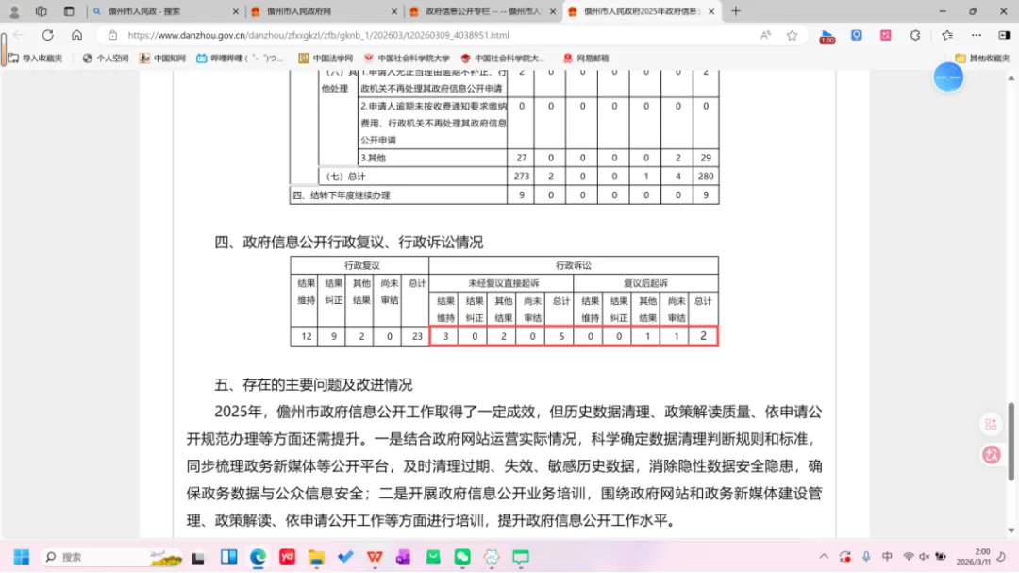View site information lock icon
This screenshot has height=573, width=1019.
(112, 35)
